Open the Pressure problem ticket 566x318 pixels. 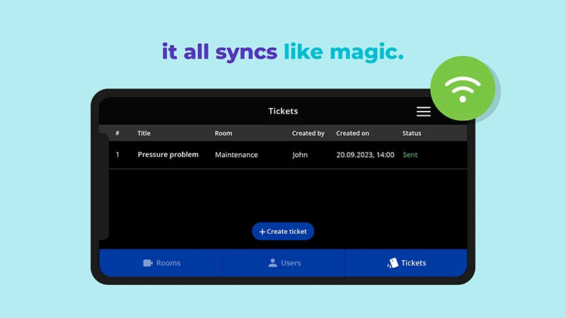168,155
